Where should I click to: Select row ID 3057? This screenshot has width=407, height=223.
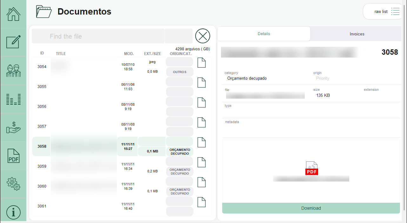pyautogui.click(x=42, y=127)
